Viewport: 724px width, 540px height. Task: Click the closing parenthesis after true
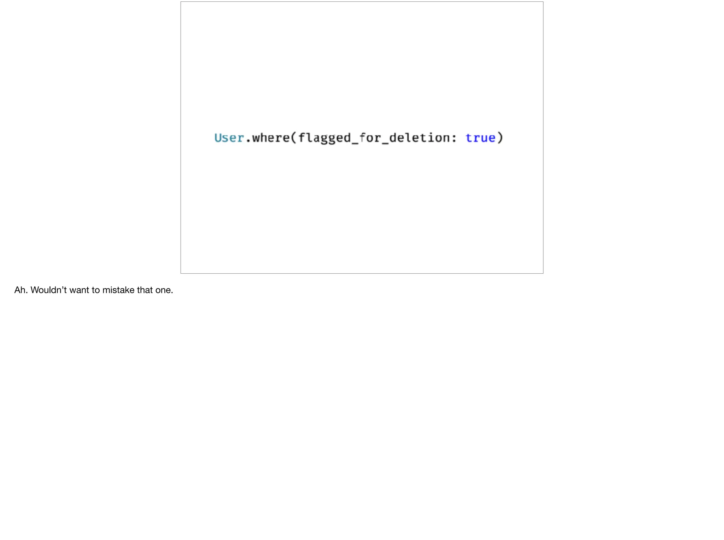coord(500,137)
